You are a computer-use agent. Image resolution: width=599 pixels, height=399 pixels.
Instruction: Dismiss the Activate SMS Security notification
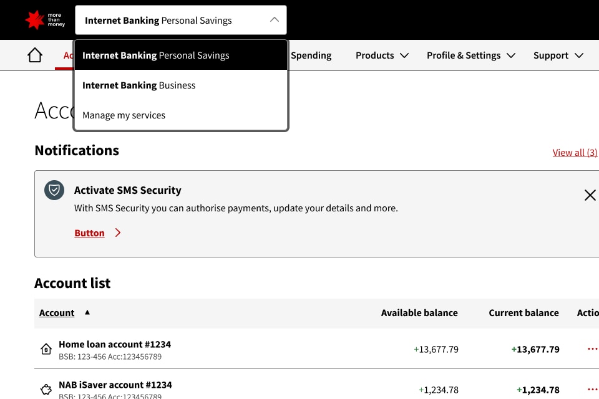(590, 195)
